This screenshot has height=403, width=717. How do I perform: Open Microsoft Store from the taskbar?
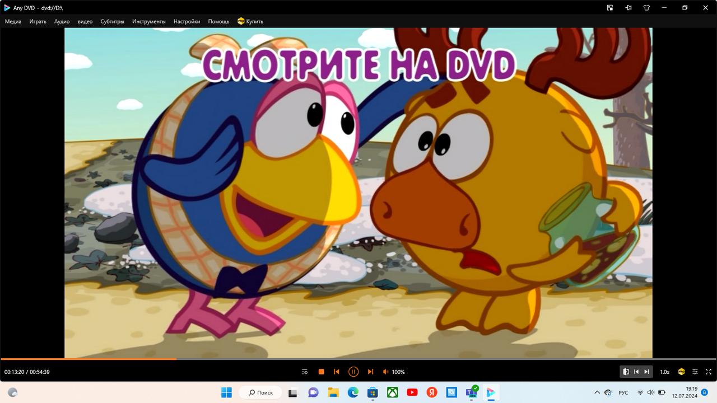point(373,392)
